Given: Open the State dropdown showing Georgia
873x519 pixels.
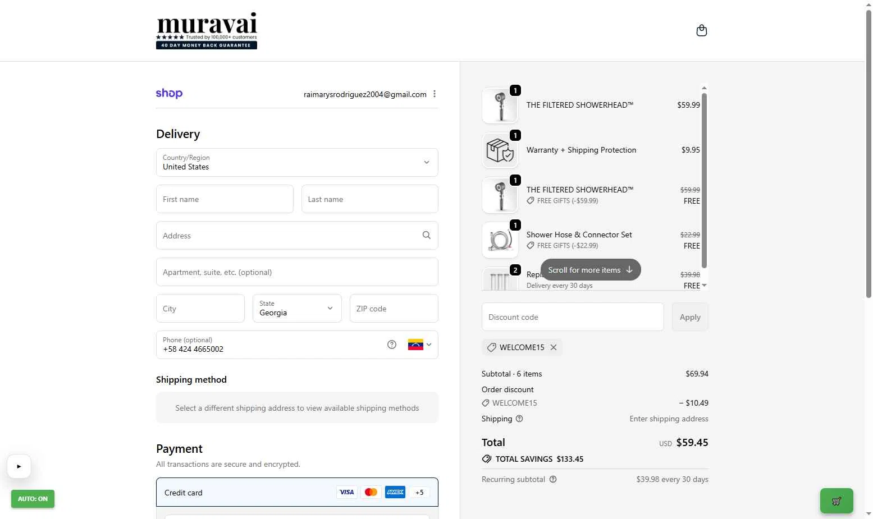Looking at the screenshot, I should point(297,309).
